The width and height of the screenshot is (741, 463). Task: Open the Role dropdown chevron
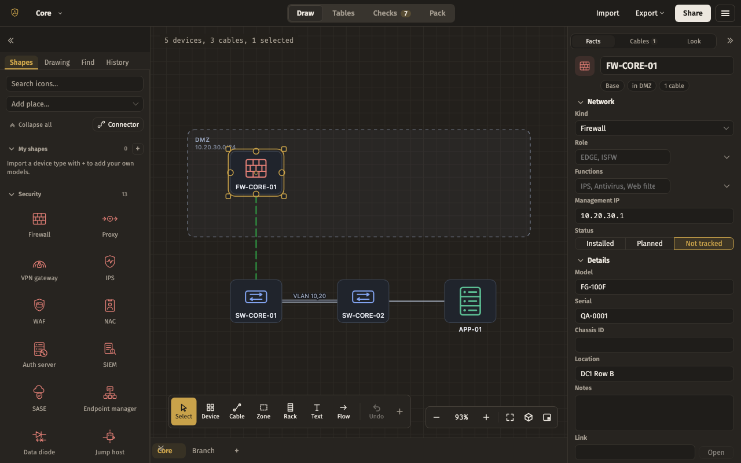coord(727,157)
